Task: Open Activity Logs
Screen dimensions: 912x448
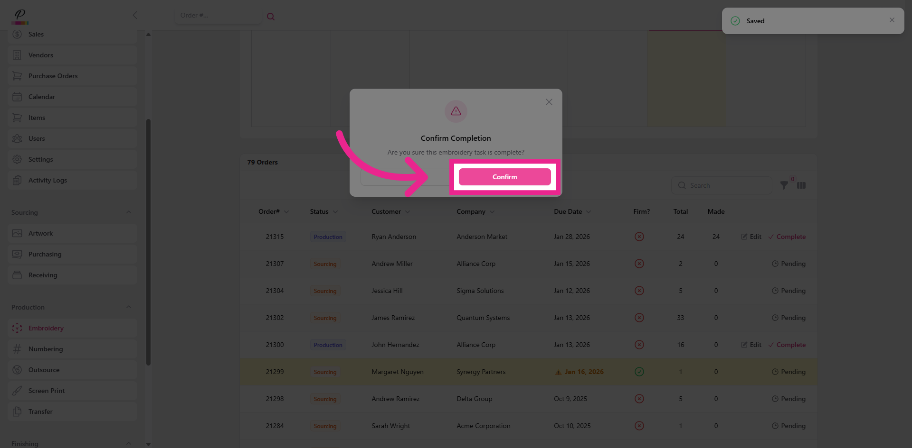Action: coord(48,180)
